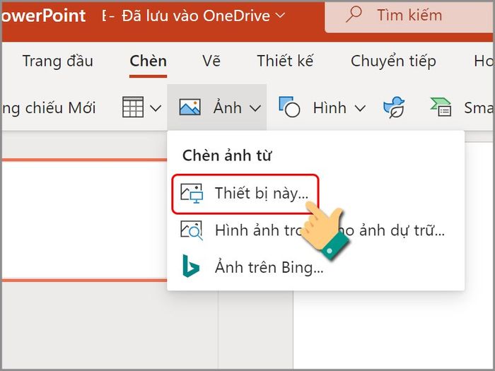Click the SmartArt icon

[x=441, y=107]
